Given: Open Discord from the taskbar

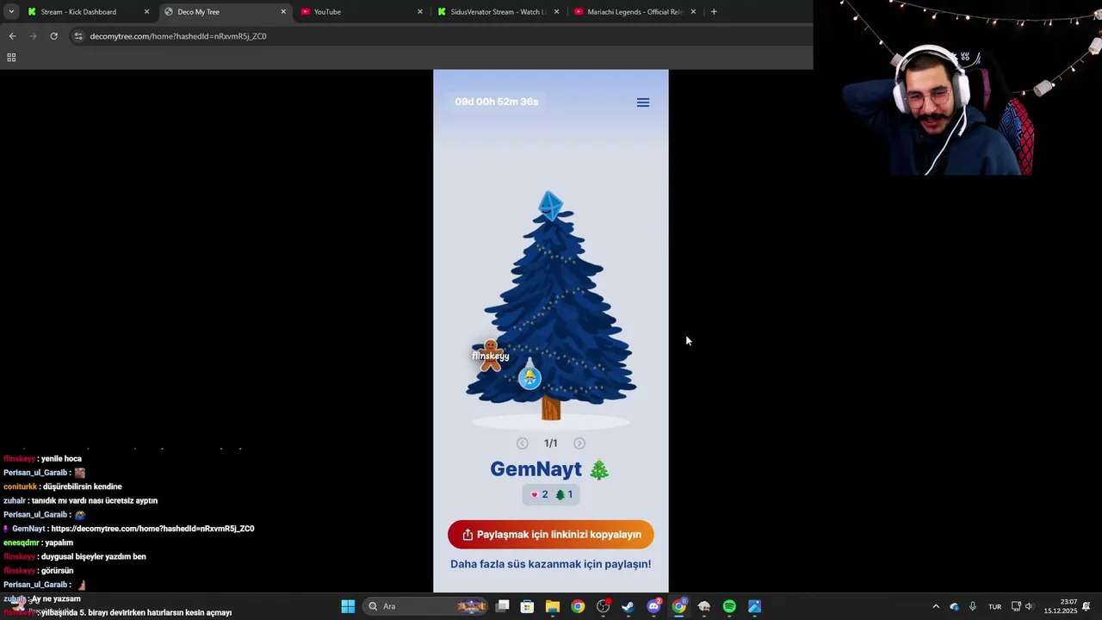Looking at the screenshot, I should (x=654, y=606).
